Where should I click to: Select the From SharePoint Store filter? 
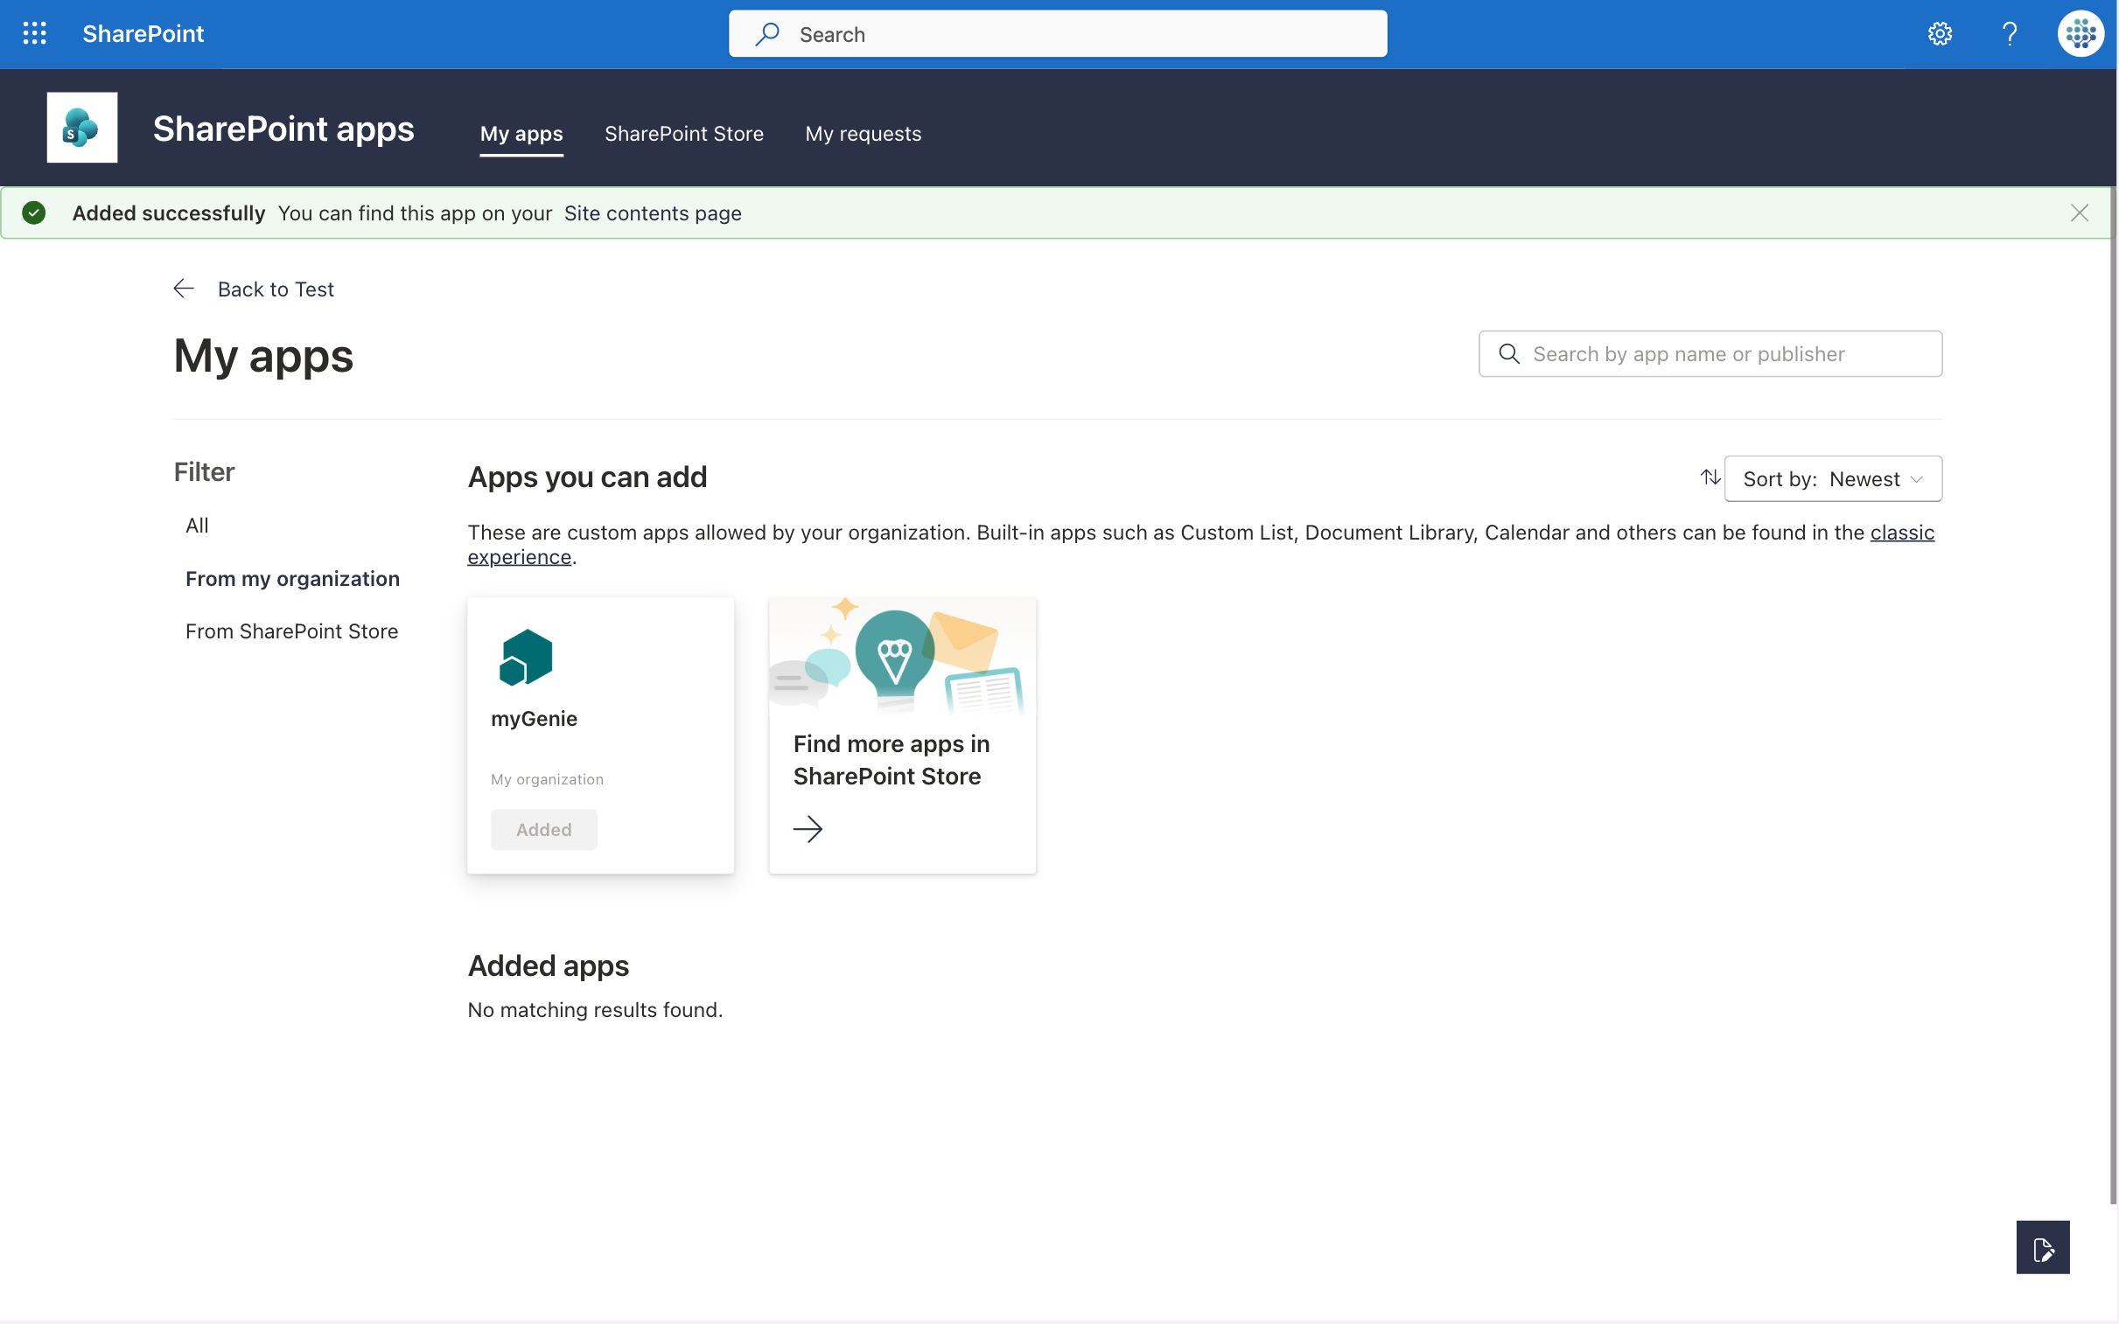(x=291, y=631)
